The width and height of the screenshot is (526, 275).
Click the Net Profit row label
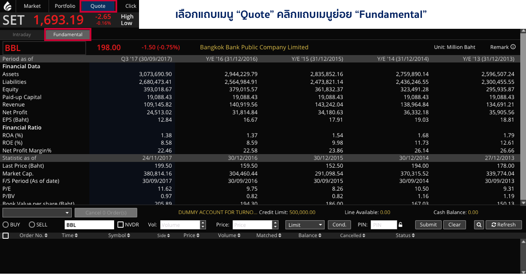pos(15,113)
